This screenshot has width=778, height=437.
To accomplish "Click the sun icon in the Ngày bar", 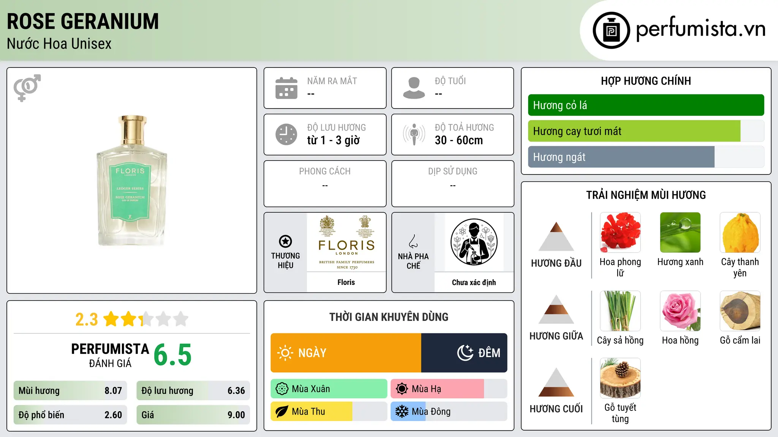I will (285, 353).
